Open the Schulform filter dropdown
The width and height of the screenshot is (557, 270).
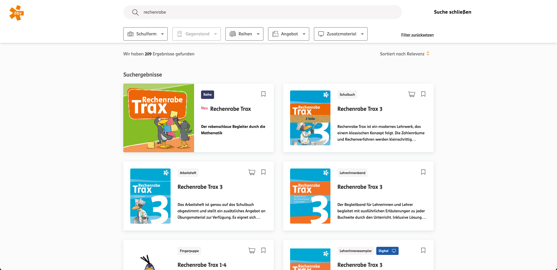pyautogui.click(x=145, y=34)
